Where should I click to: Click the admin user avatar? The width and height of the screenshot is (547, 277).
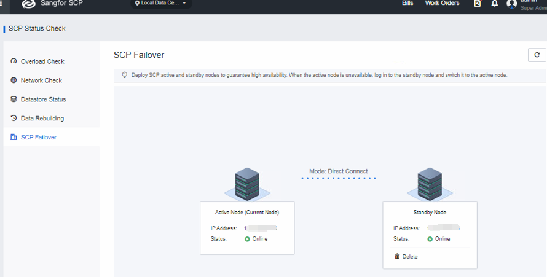(511, 4)
